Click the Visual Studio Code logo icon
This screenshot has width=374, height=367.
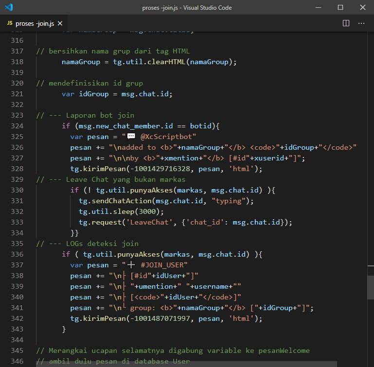(9, 7)
